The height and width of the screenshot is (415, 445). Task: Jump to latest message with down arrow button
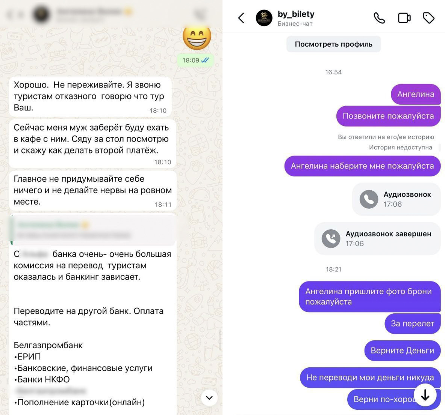(x=425, y=395)
